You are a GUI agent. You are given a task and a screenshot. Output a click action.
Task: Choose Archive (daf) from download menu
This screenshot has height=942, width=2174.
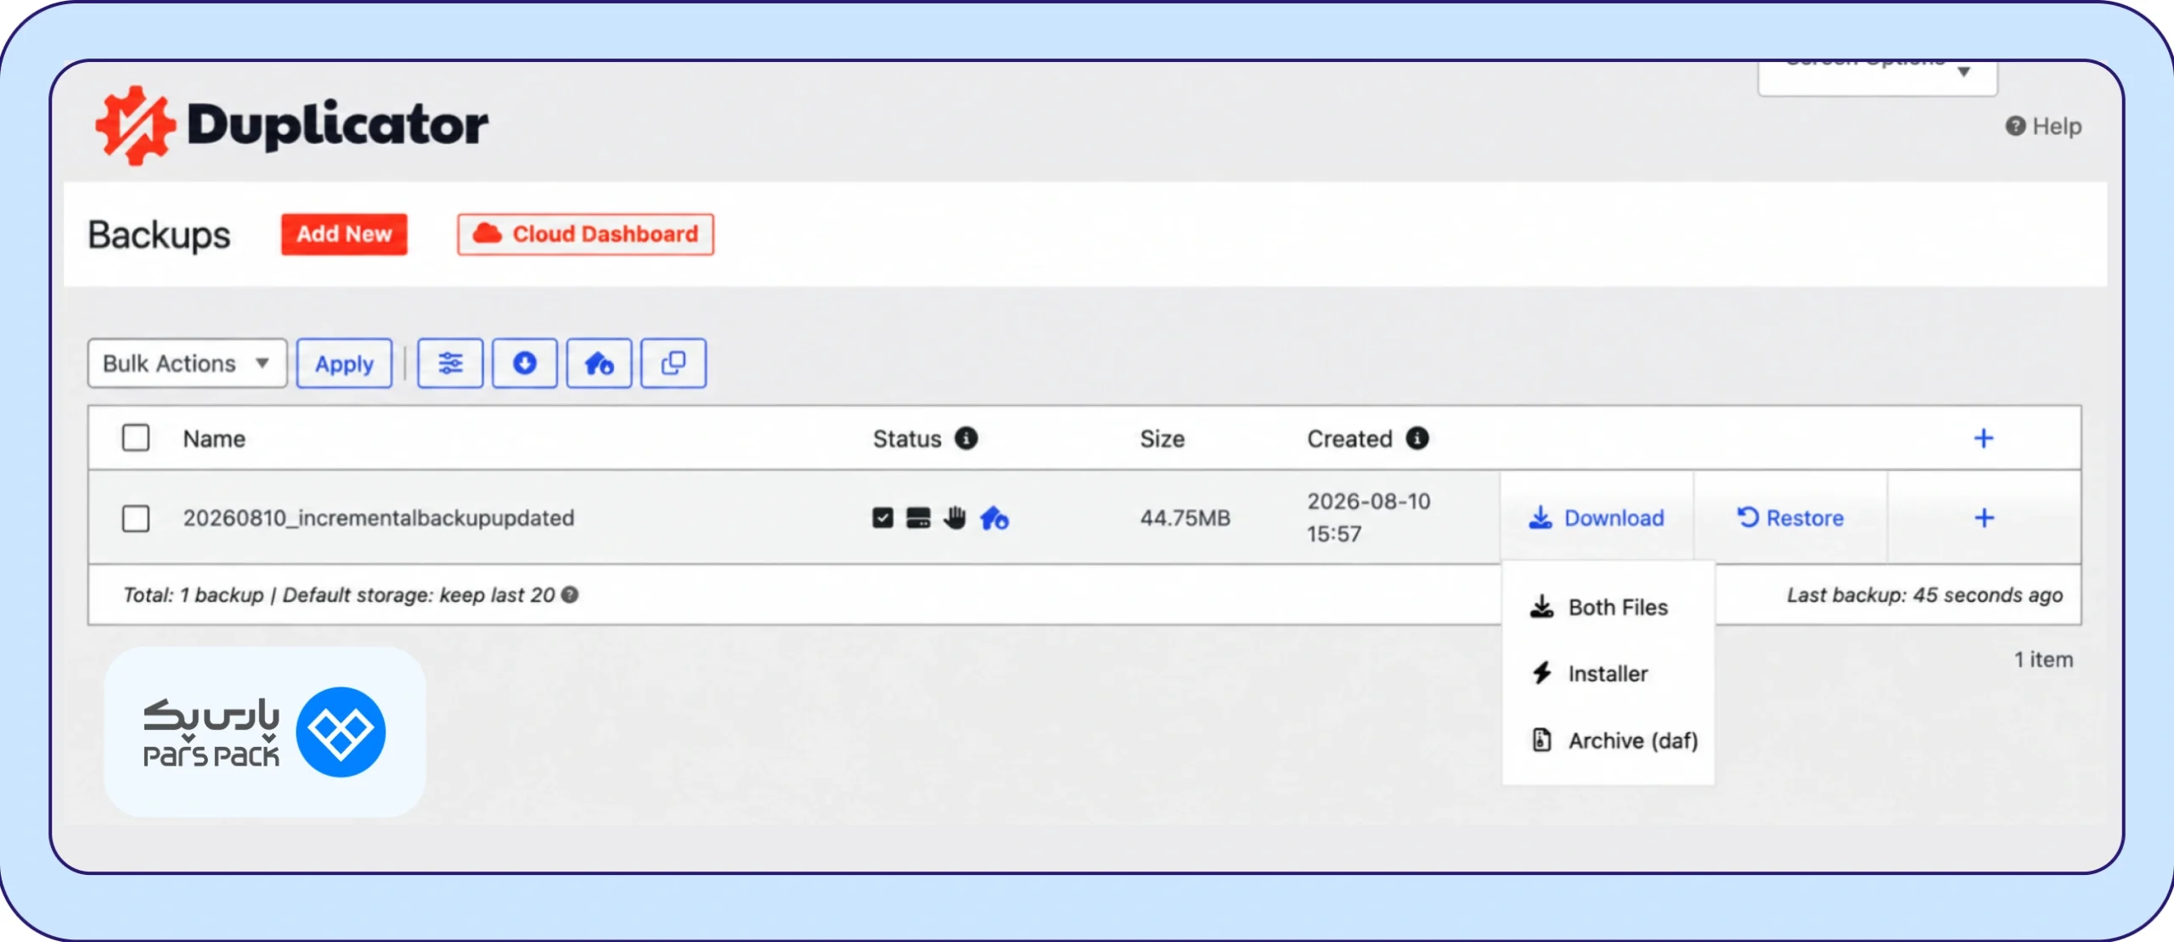1614,741
